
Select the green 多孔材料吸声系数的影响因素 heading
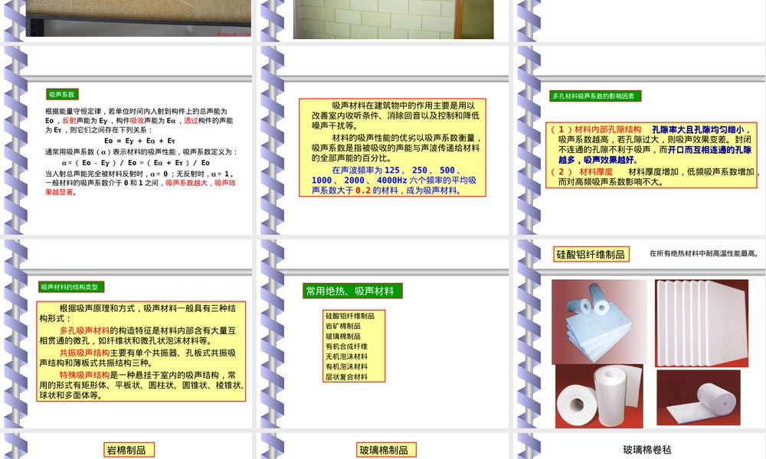click(594, 96)
